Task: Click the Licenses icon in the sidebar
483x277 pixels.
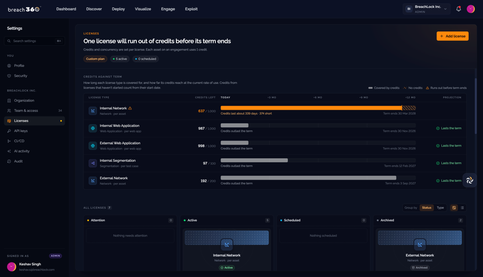Action: (x=9, y=121)
